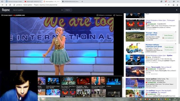Open bottom-row dark thumbnail with 00:59 duration
The height and width of the screenshot is (101, 180).
click(114, 93)
